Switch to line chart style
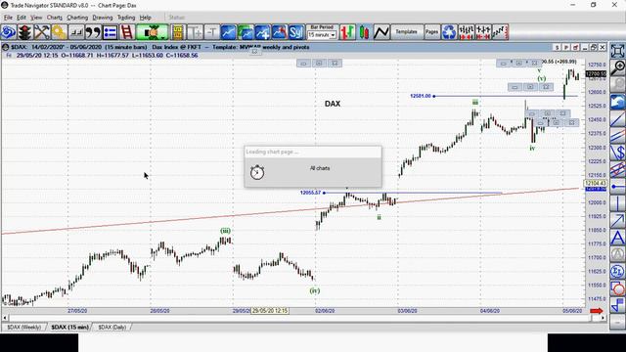Screen dimensions: 626x352 [381, 32]
